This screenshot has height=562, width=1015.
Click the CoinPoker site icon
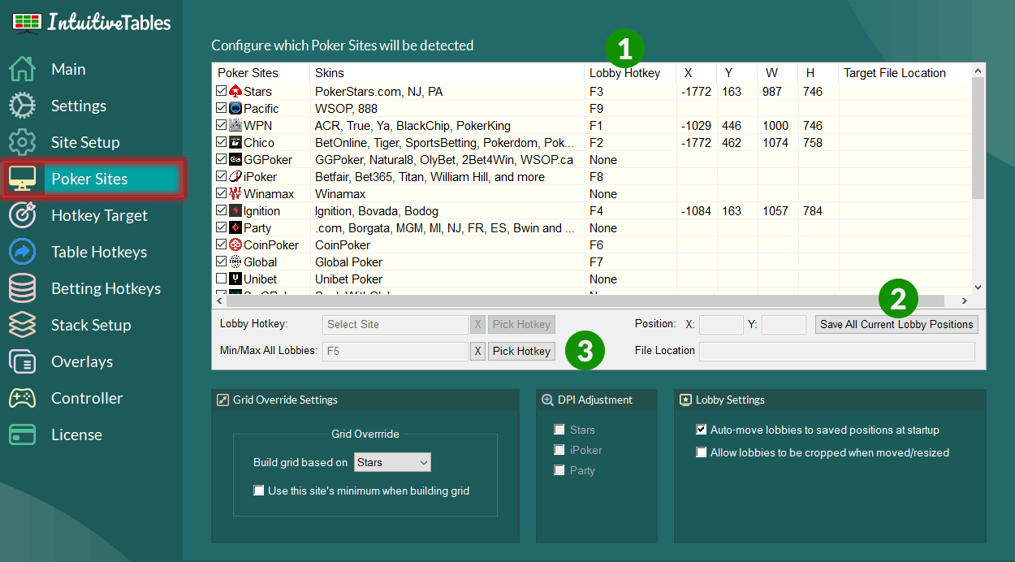(x=235, y=245)
